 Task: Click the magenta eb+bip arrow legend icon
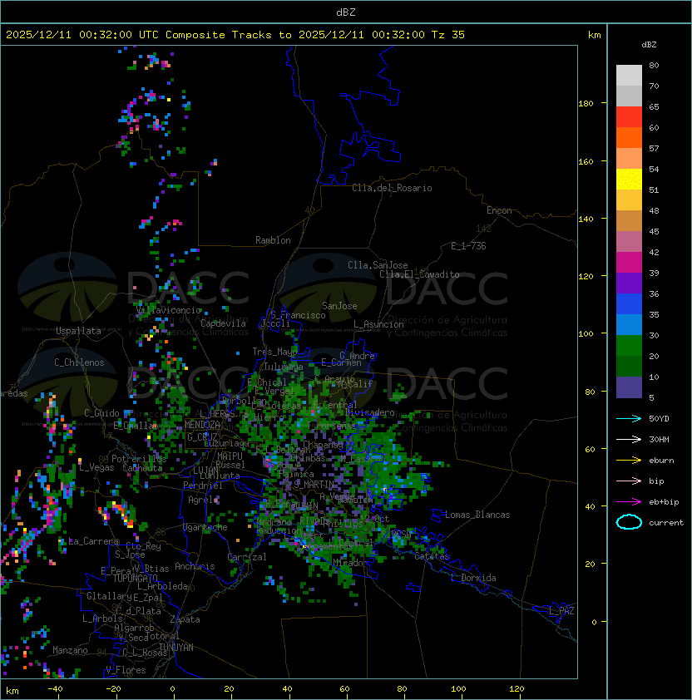point(629,502)
